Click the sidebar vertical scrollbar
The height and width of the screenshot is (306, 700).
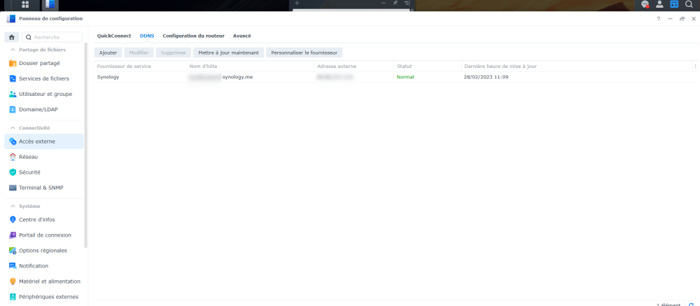[85, 145]
